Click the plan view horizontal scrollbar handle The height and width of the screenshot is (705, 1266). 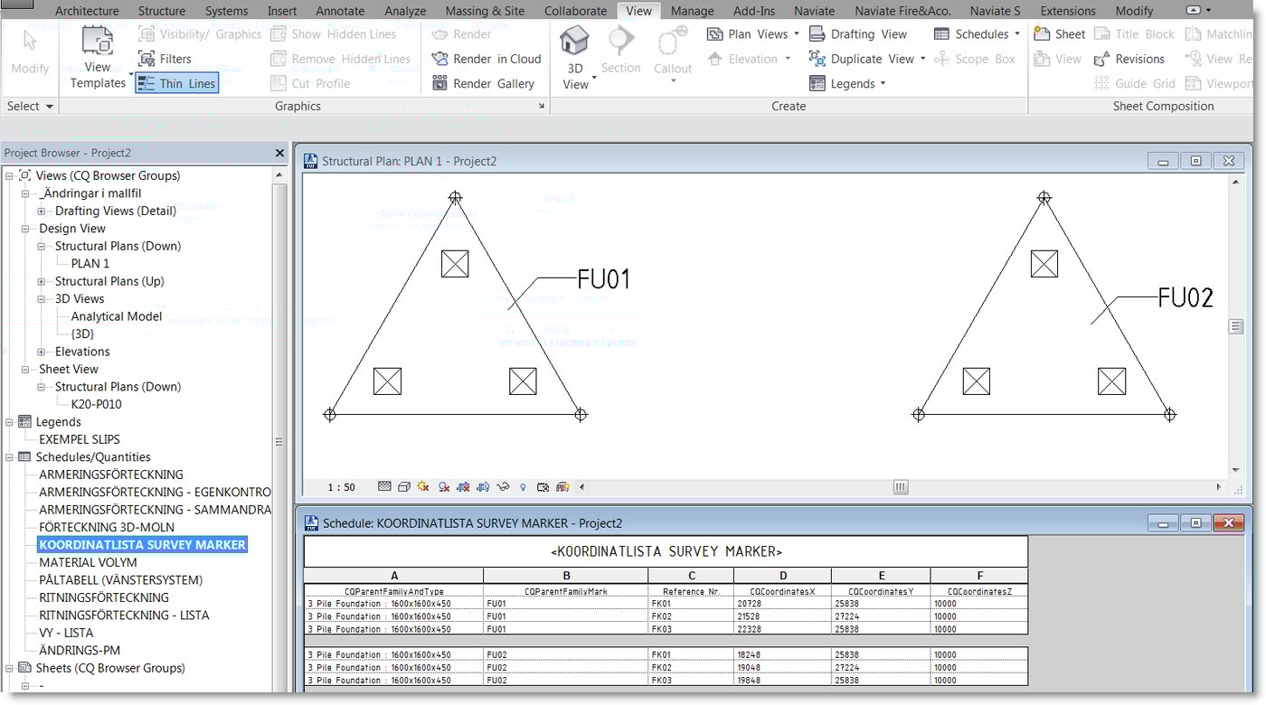click(901, 487)
